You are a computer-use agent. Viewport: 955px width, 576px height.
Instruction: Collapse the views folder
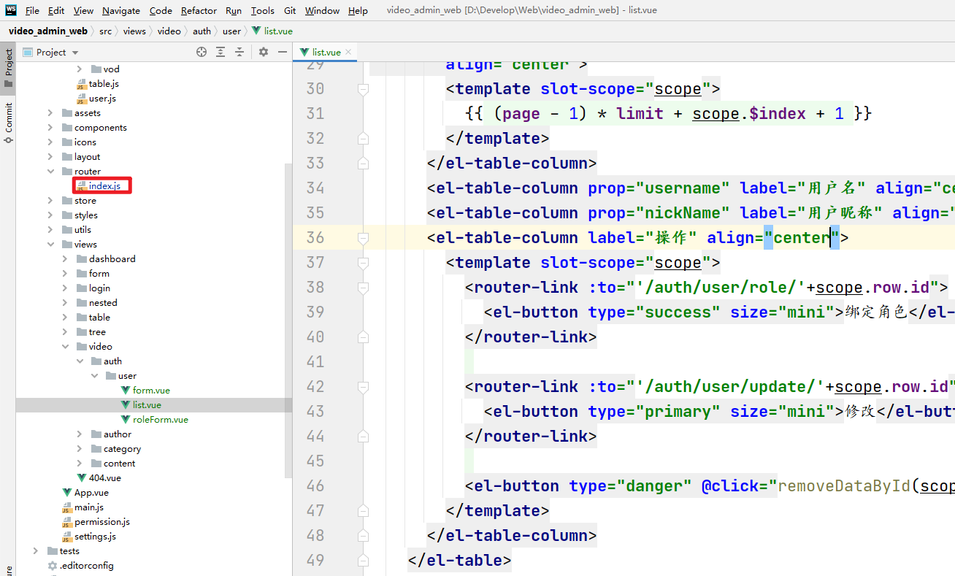(50, 245)
